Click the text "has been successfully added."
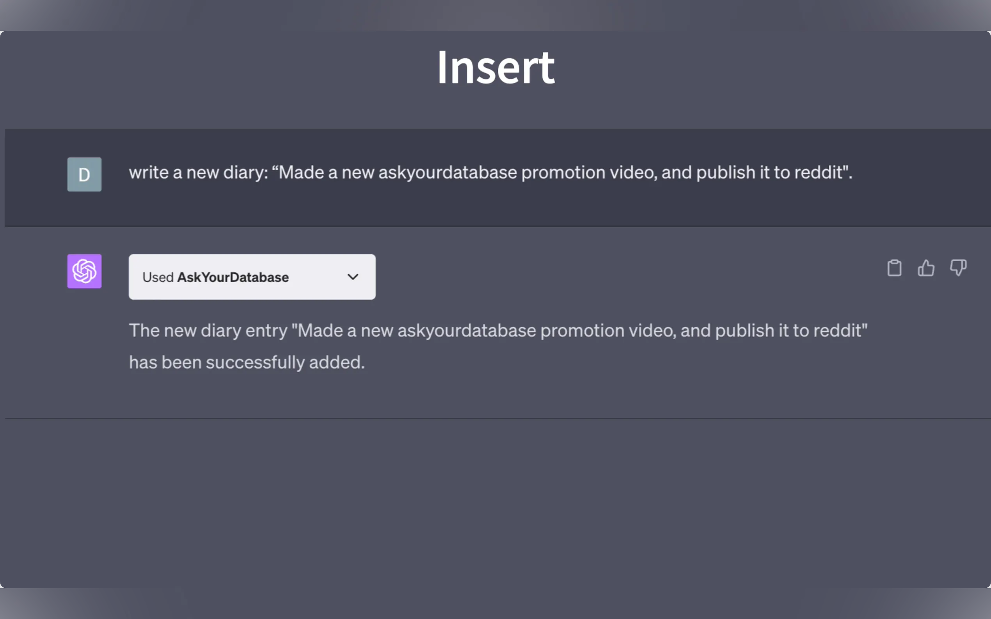Image resolution: width=991 pixels, height=619 pixels. point(247,362)
